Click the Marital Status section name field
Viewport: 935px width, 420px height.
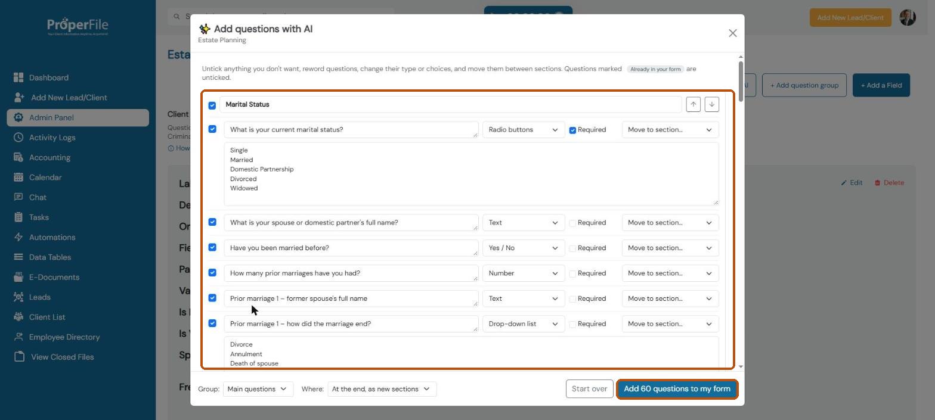pyautogui.click(x=450, y=104)
